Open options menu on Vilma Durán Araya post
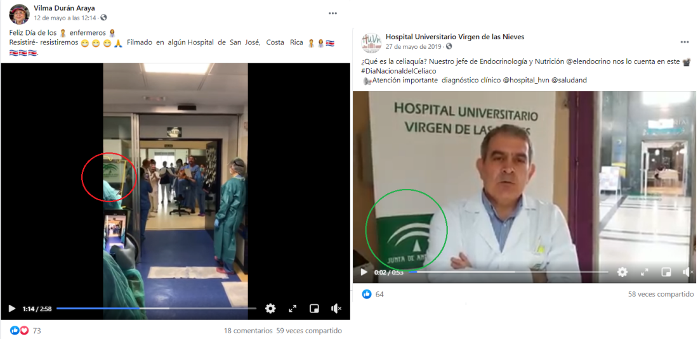698x339 pixels. [333, 13]
